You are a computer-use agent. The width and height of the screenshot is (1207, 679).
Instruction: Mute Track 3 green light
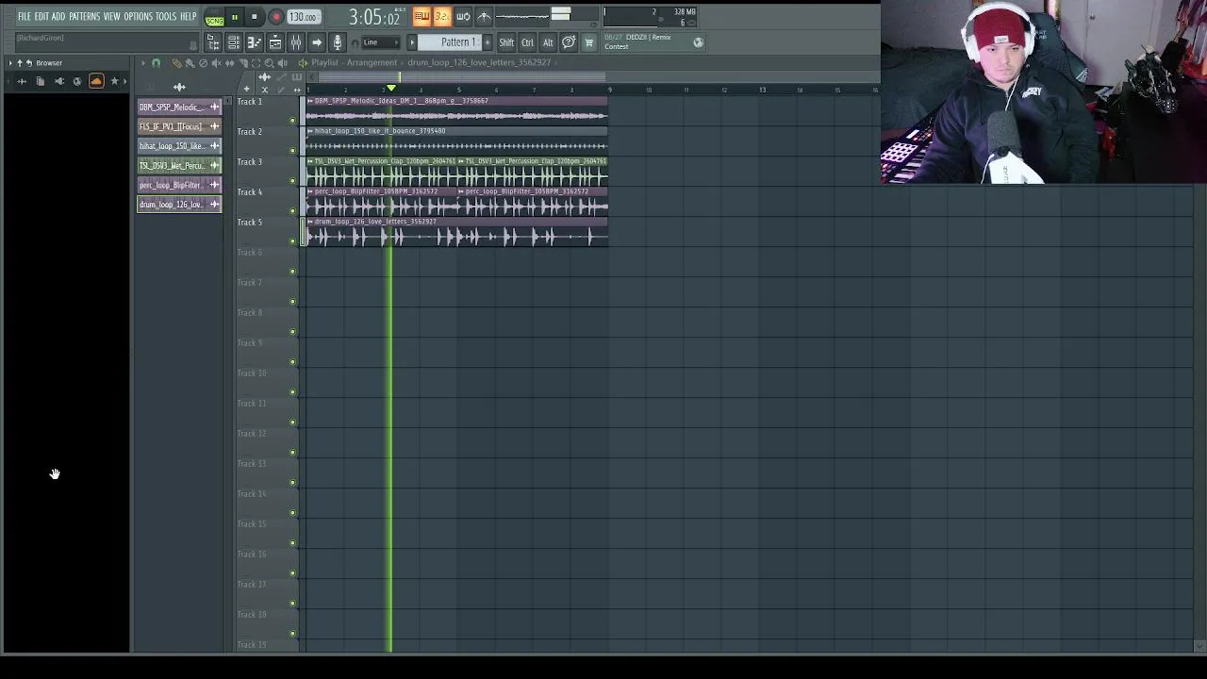click(292, 180)
